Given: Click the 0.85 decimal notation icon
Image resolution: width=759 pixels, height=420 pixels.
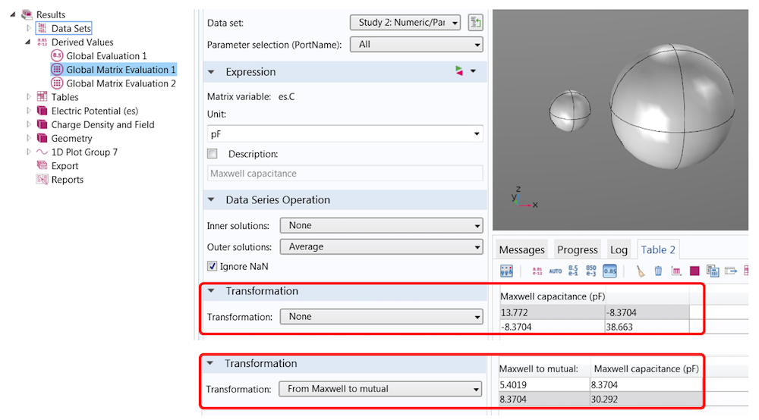Looking at the screenshot, I should tap(609, 271).
